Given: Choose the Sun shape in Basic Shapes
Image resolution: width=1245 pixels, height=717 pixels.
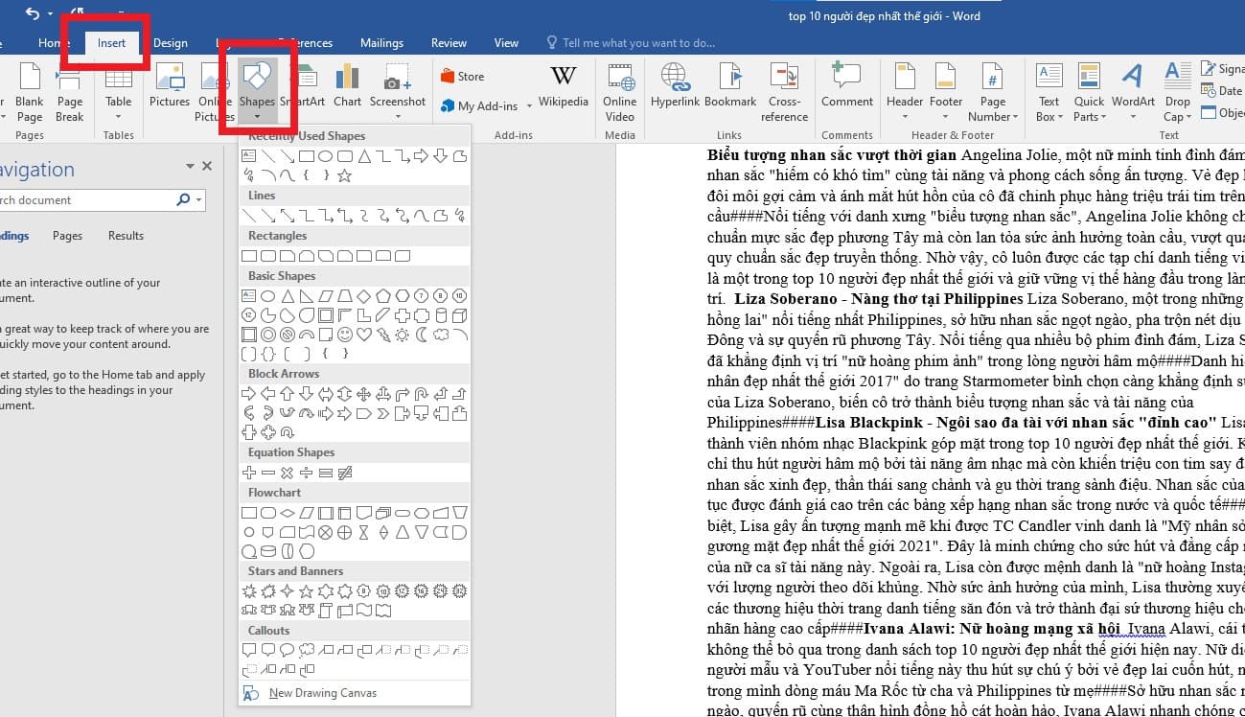Looking at the screenshot, I should click(x=402, y=335).
